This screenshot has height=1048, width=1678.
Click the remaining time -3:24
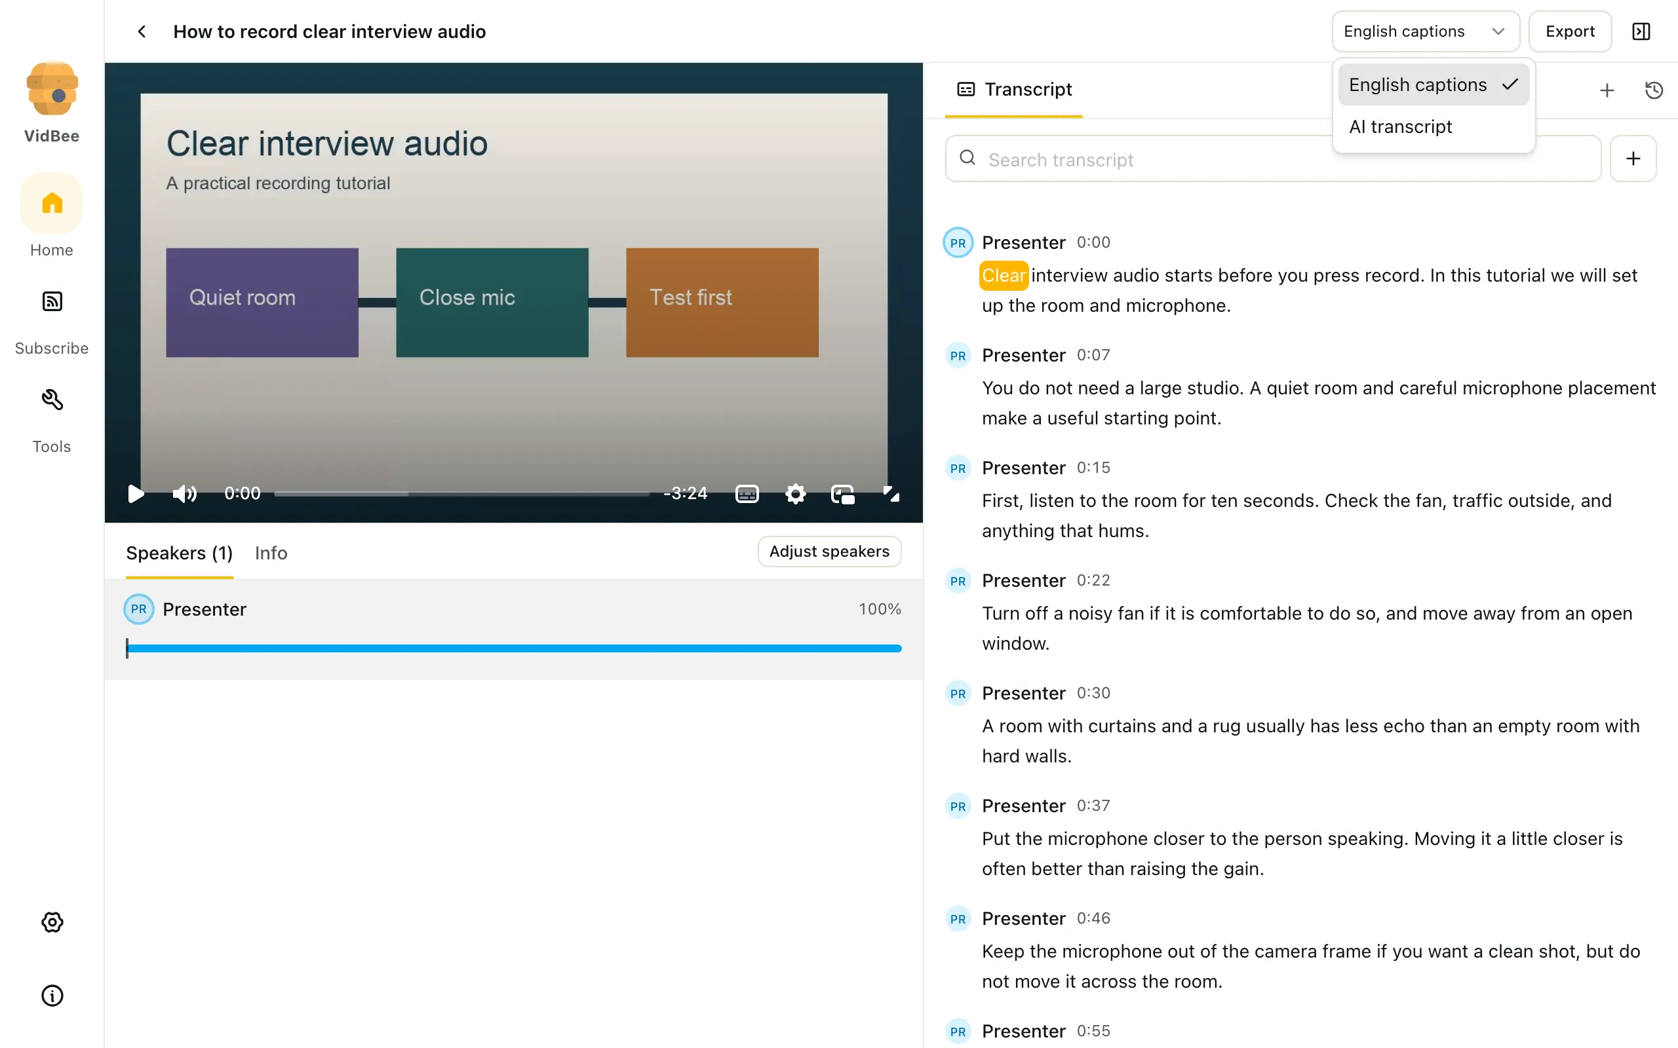[685, 493]
